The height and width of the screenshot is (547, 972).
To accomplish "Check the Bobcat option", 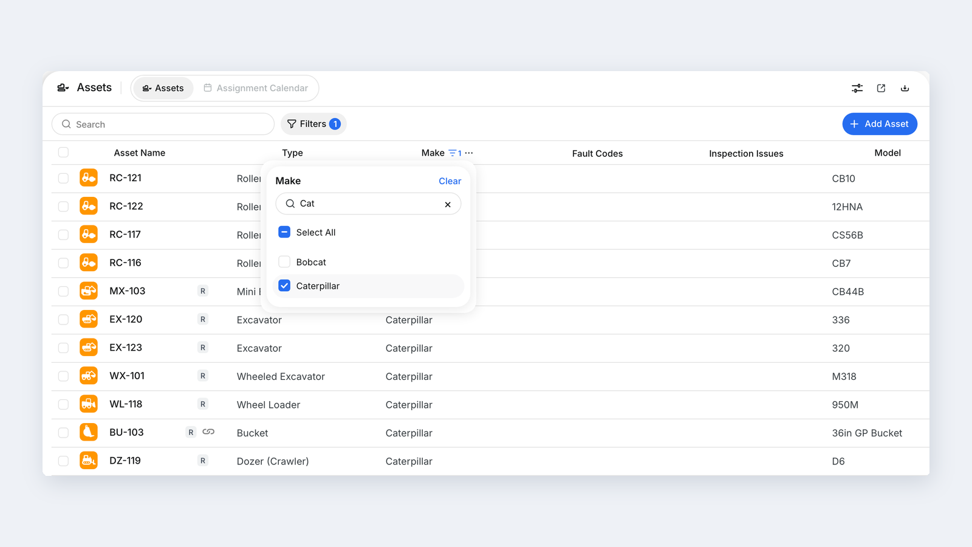I will coord(284,262).
